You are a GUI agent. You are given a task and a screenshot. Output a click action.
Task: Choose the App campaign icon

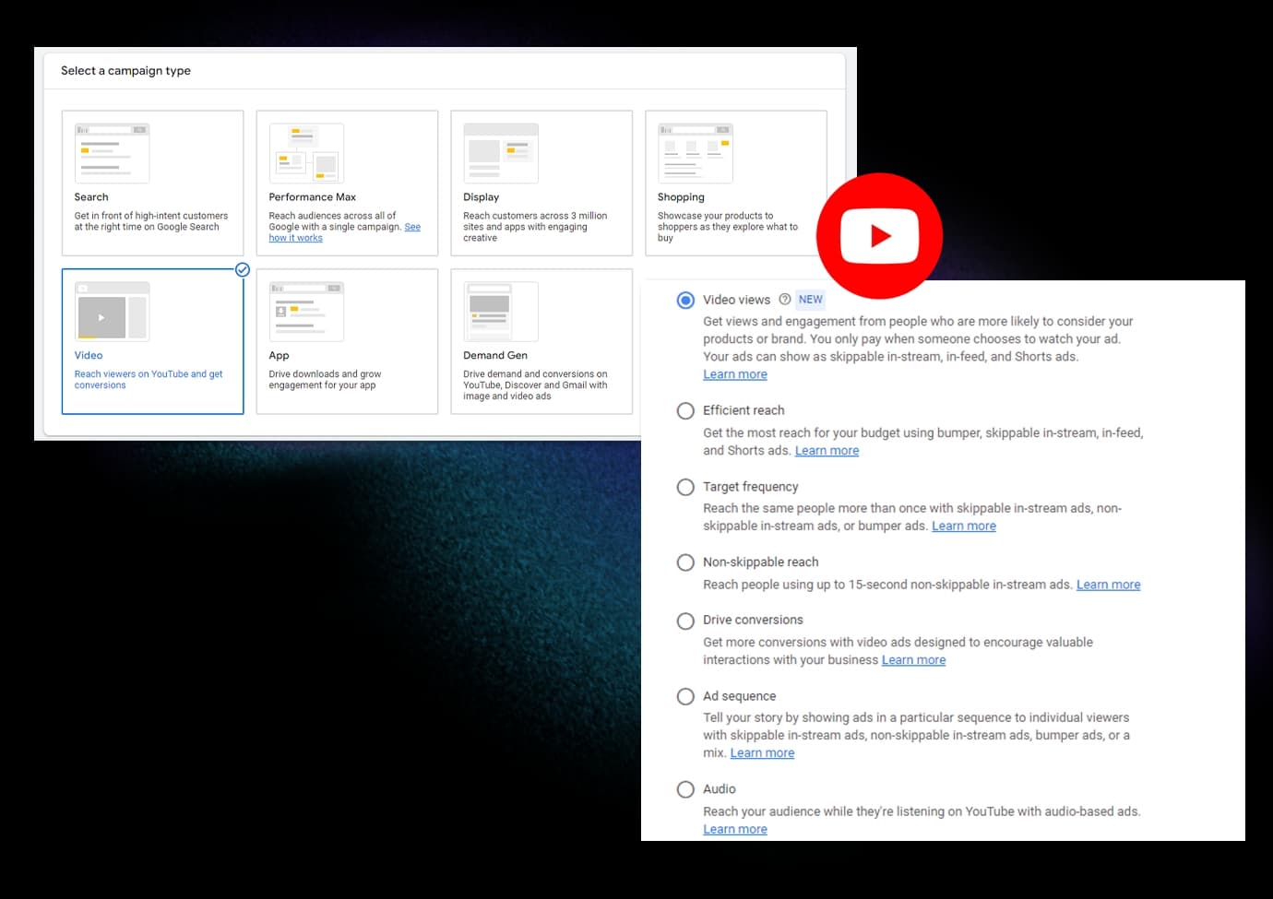tap(306, 313)
